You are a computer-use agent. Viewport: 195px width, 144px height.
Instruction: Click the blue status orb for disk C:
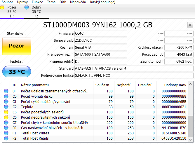(27, 7)
